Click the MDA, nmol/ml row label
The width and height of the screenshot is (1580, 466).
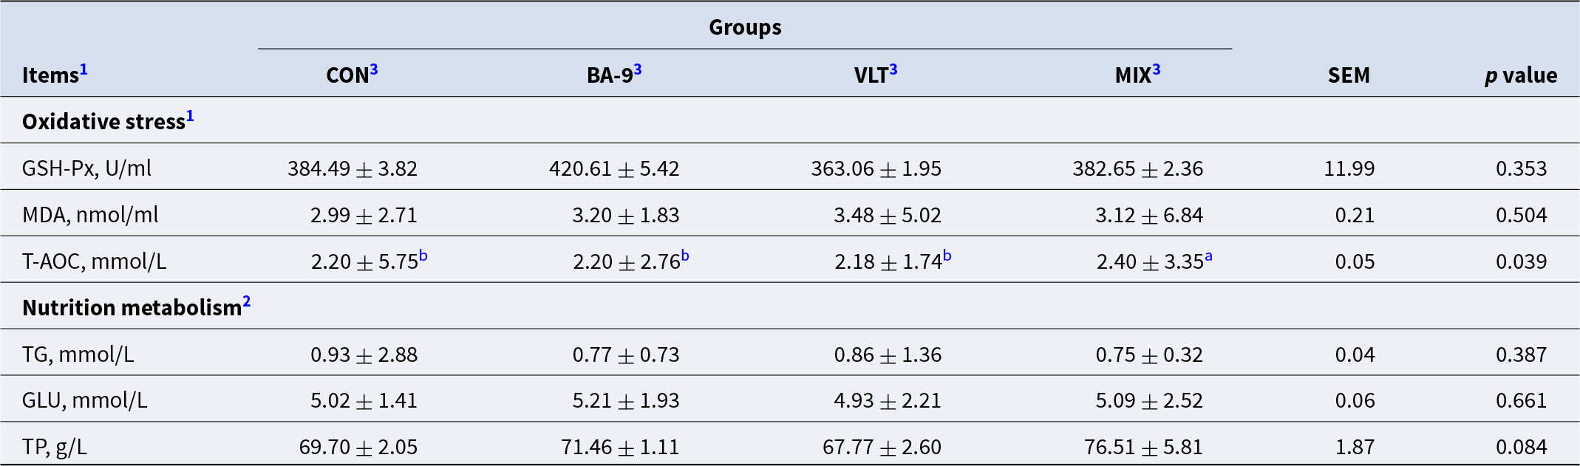[x=90, y=215]
